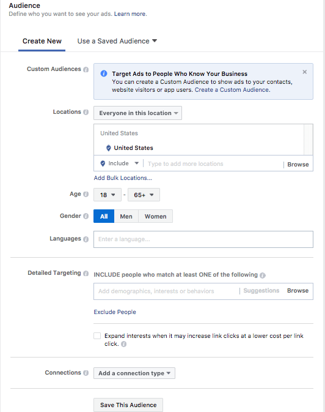The image size is (325, 412).
Task: Click the Languages info icon
Action: (x=86, y=239)
